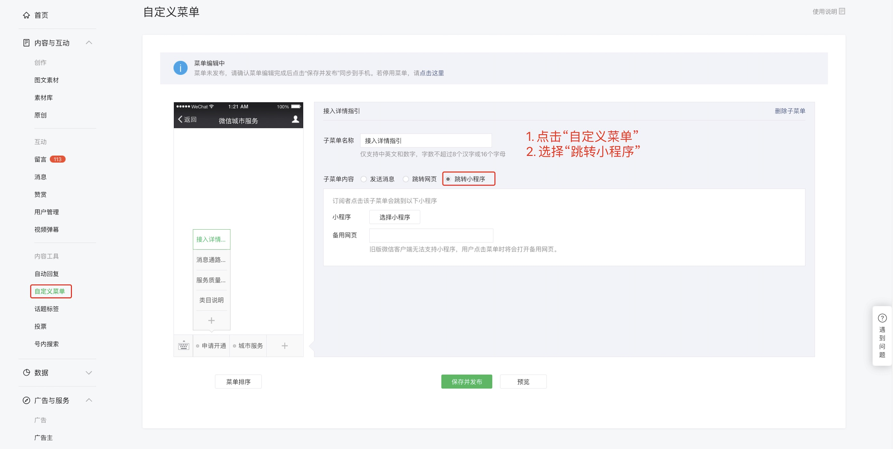Choose the 跳转小程序 radio button
893x449 pixels.
[448, 179]
